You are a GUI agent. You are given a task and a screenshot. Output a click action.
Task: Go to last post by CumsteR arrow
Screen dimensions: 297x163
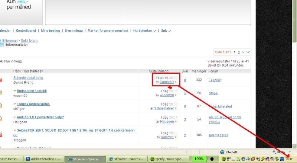pyautogui.click(x=176, y=82)
